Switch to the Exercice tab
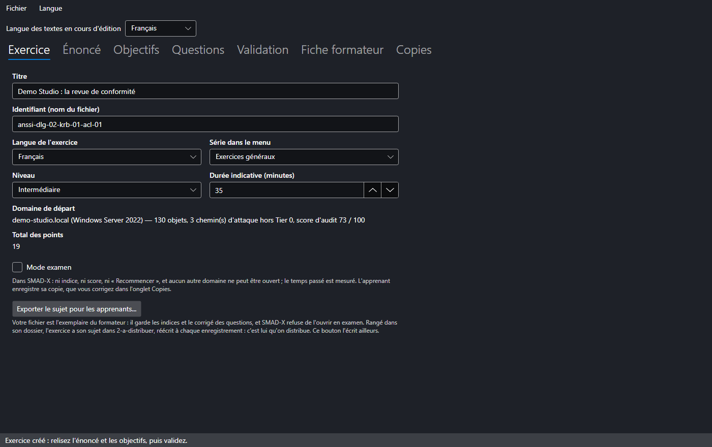 (29, 50)
